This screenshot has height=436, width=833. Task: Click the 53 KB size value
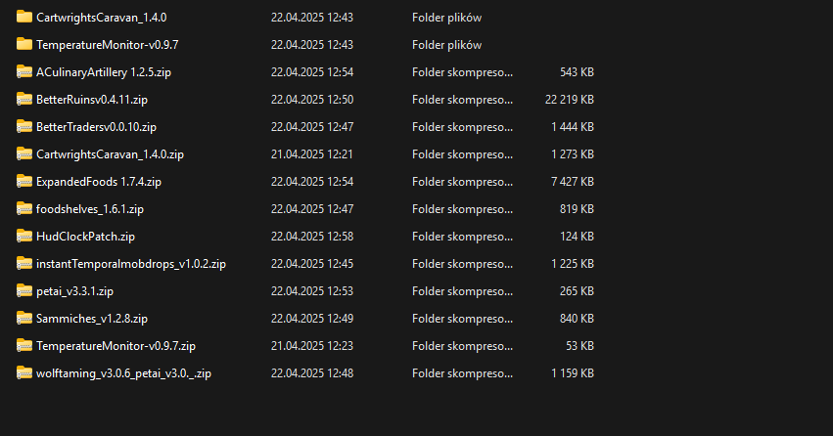[x=579, y=346]
